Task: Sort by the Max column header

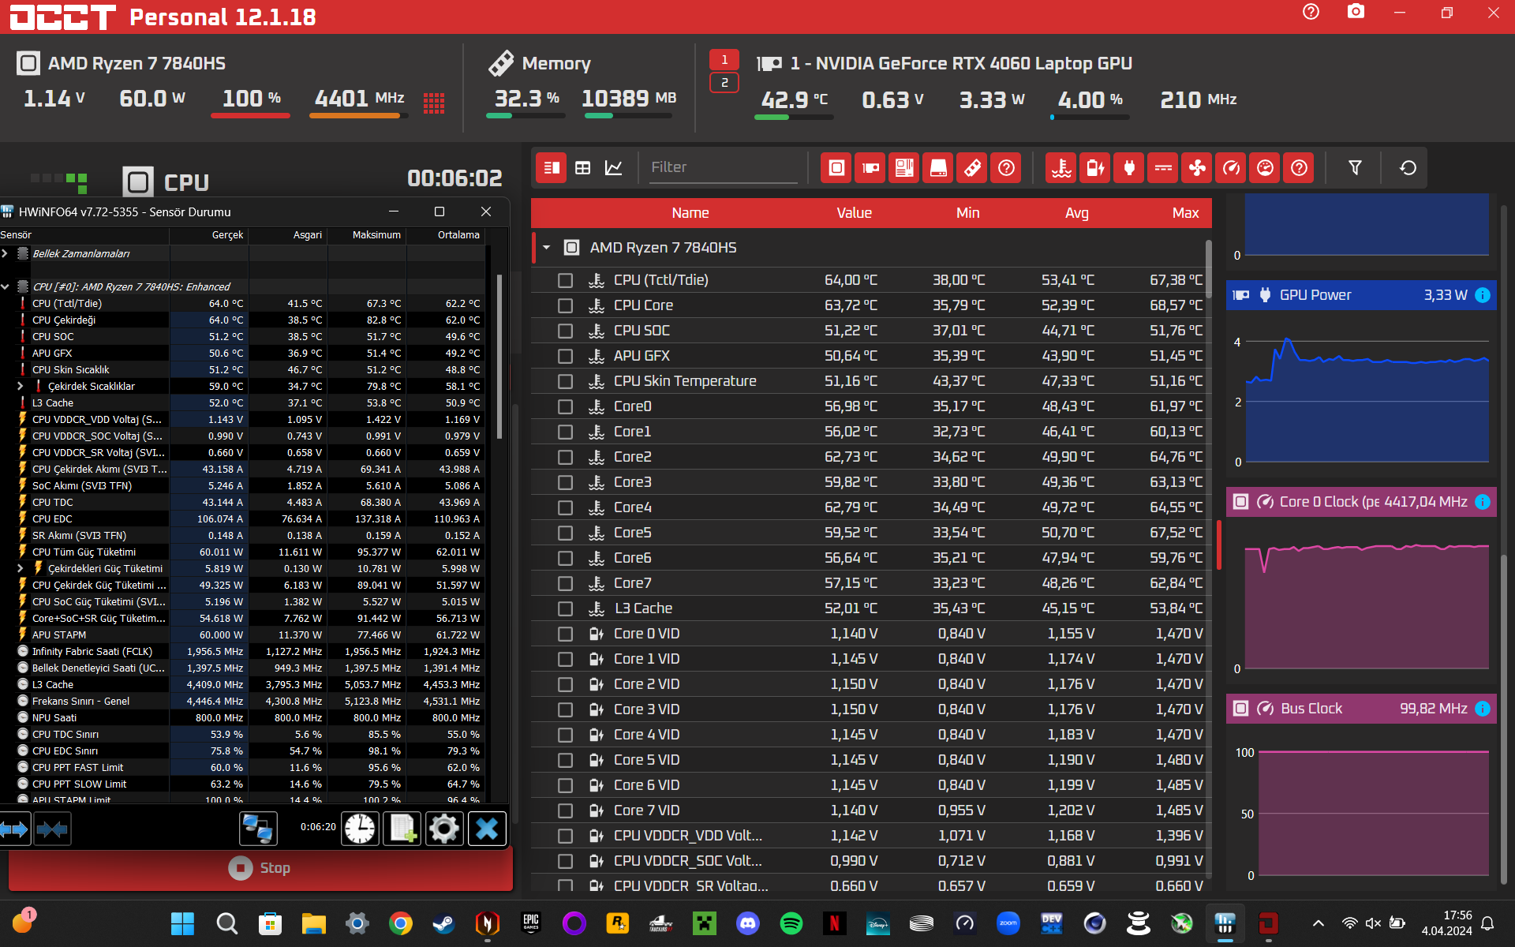Action: coord(1184,213)
